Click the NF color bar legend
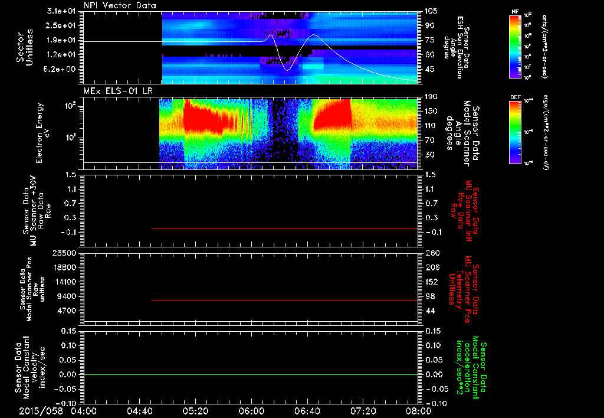The height and width of the screenshot is (418, 604). [x=516, y=46]
